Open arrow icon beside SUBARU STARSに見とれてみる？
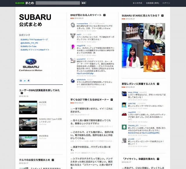The width and height of the screenshot is (186, 169). pyautogui.click(x=162, y=15)
